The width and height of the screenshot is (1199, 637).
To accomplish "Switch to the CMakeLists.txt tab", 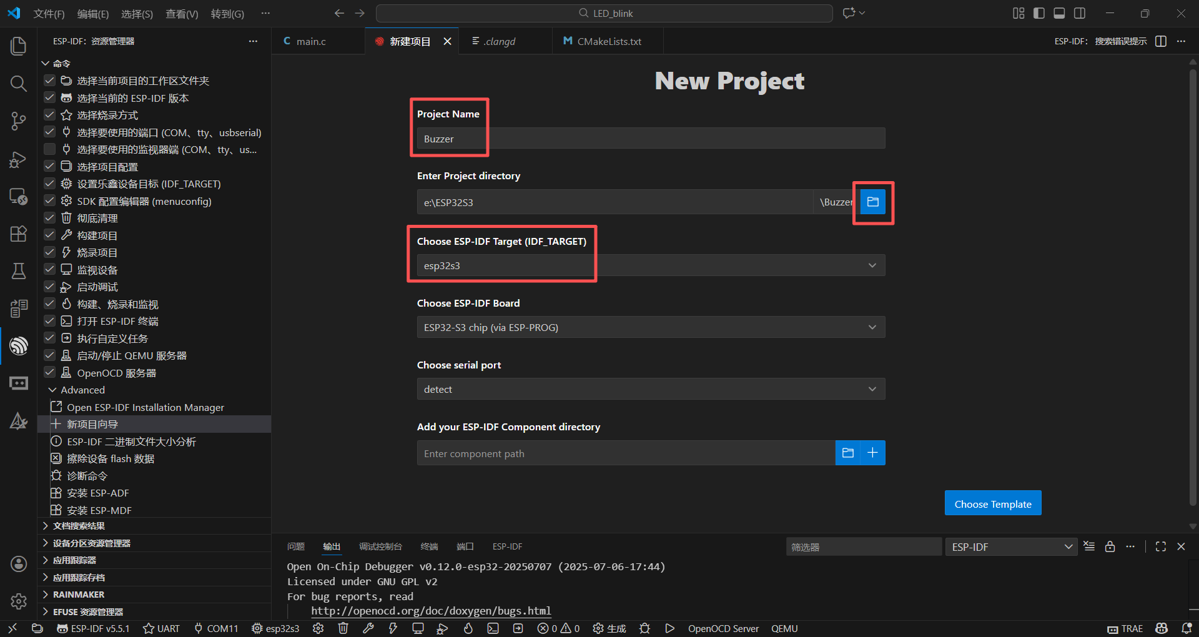I will pyautogui.click(x=608, y=41).
